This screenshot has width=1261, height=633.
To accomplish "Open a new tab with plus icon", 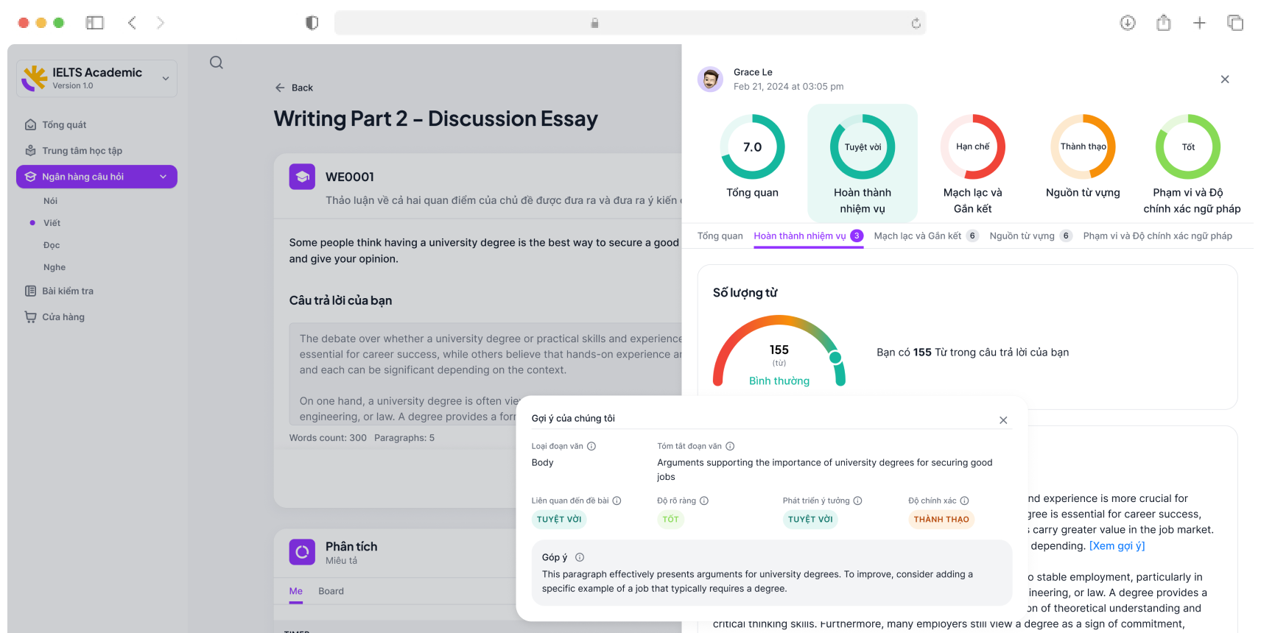I will click(x=1199, y=23).
